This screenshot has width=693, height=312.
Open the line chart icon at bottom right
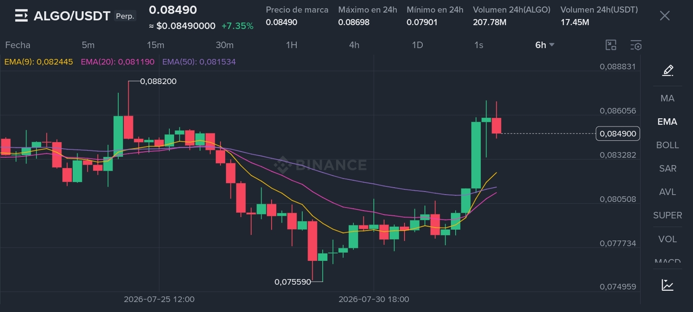[x=667, y=285]
